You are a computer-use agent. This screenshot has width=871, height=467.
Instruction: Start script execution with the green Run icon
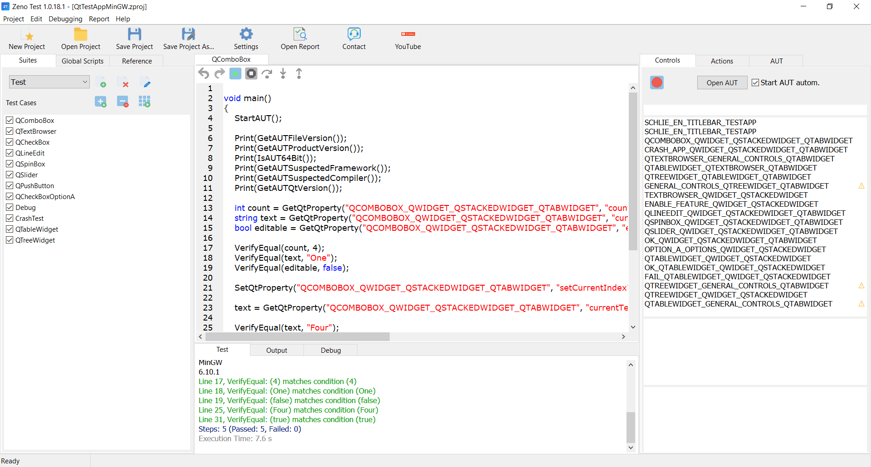(235, 73)
